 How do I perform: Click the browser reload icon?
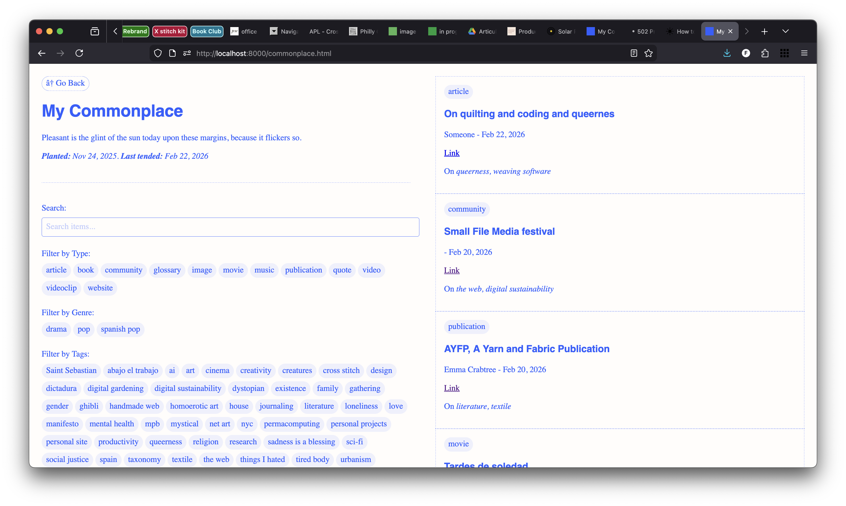point(79,53)
